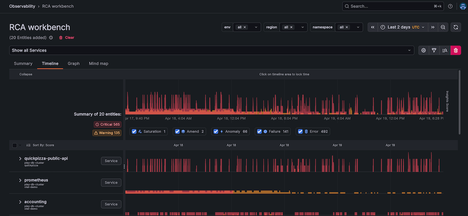Click info icon beside Entities added
Image resolution: width=468 pixels, height=216 pixels.
(51, 38)
